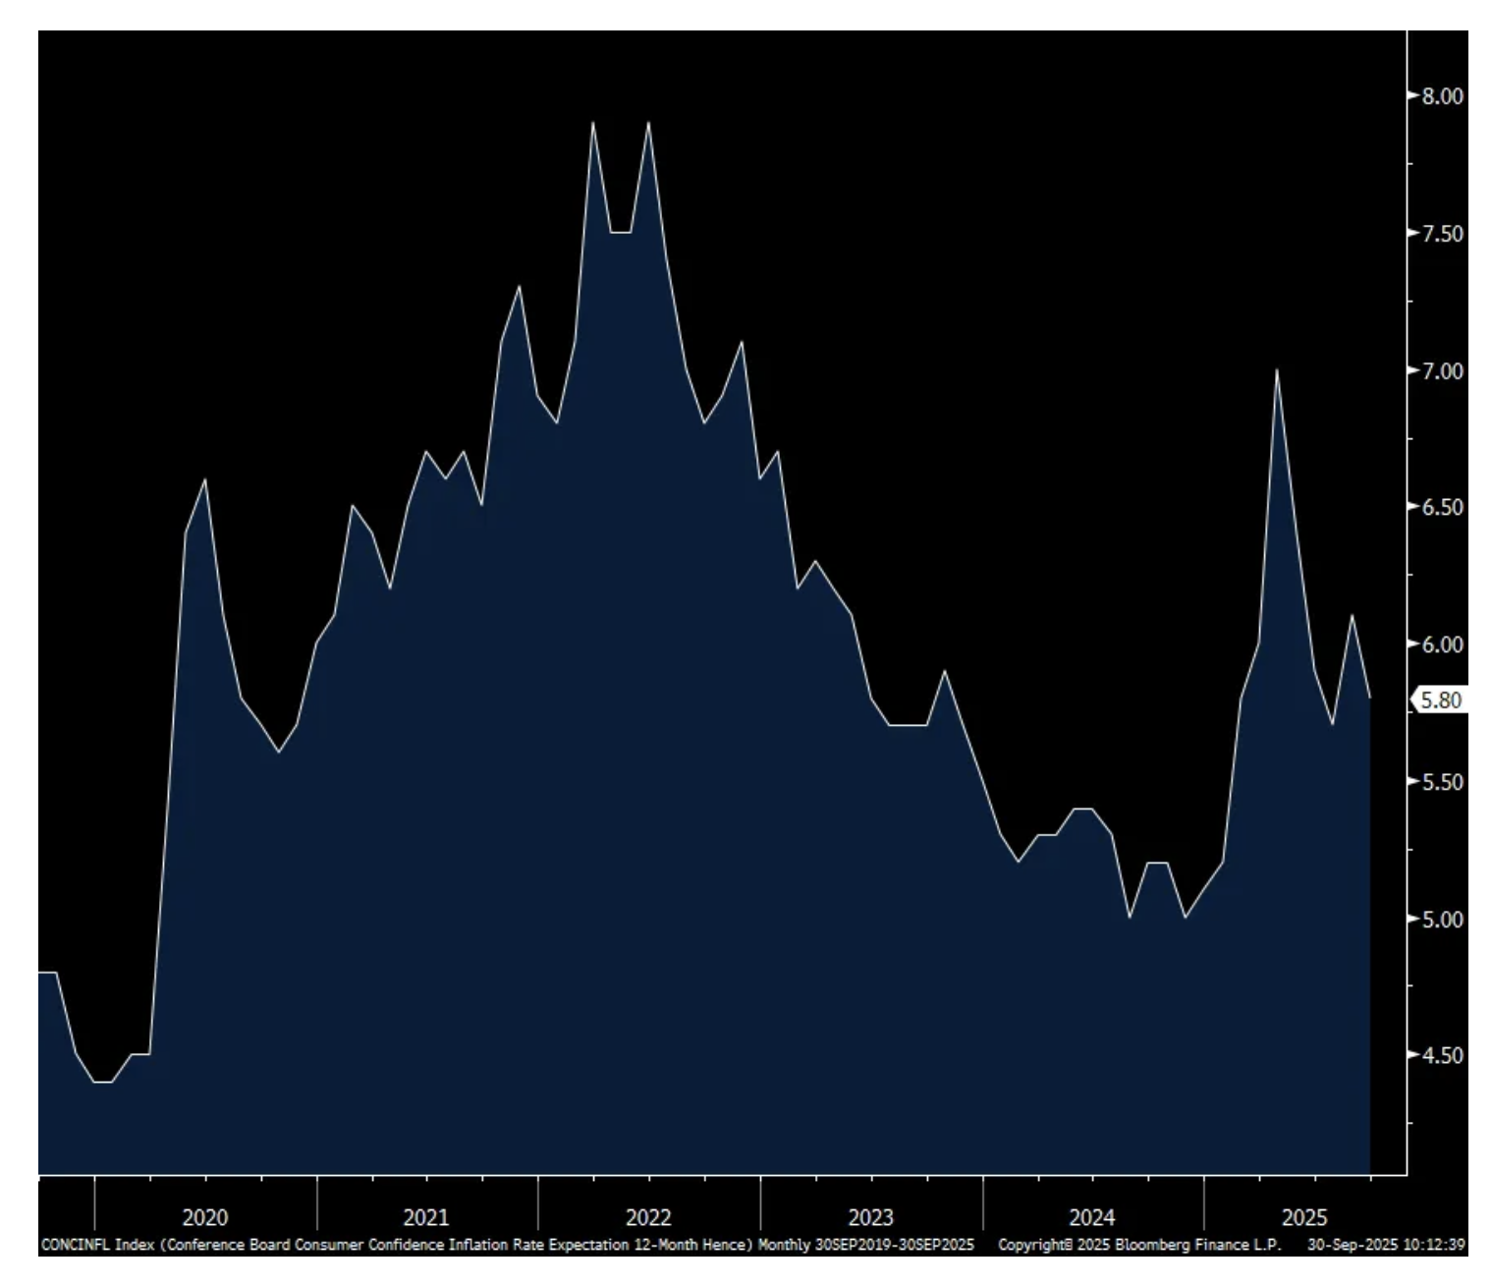Click the 2025 spike peak at 7.00
Screen dimensions: 1491x1287
click(x=1276, y=370)
